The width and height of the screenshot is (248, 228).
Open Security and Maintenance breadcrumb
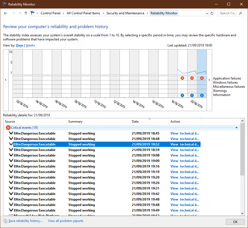coord(125,13)
